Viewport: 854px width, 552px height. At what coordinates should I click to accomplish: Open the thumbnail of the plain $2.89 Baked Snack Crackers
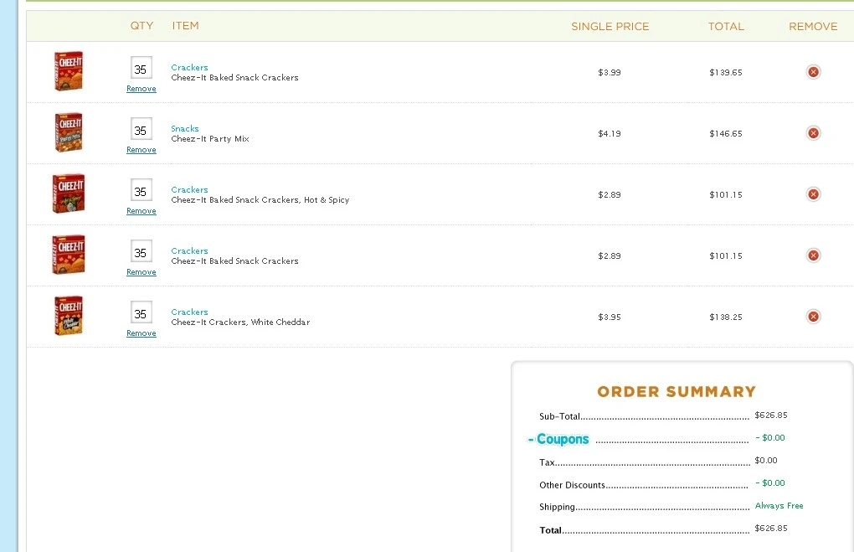pyautogui.click(x=69, y=255)
